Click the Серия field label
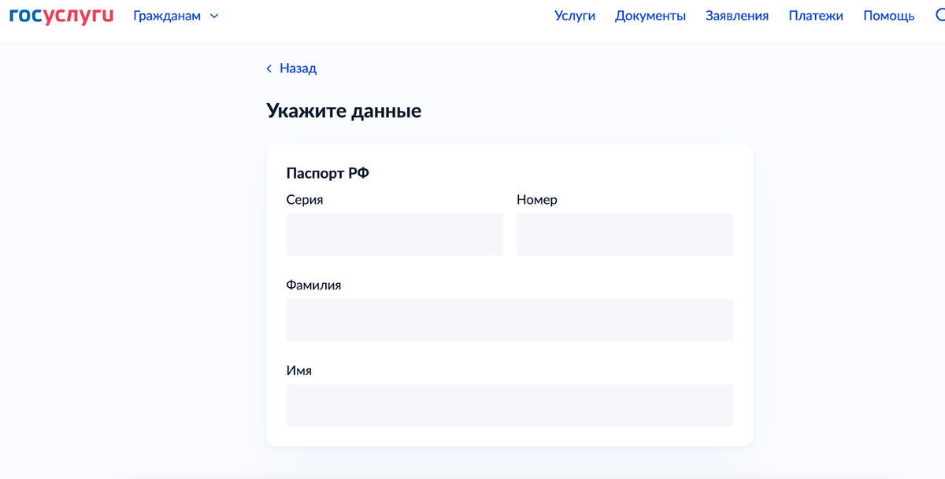 click(x=304, y=200)
